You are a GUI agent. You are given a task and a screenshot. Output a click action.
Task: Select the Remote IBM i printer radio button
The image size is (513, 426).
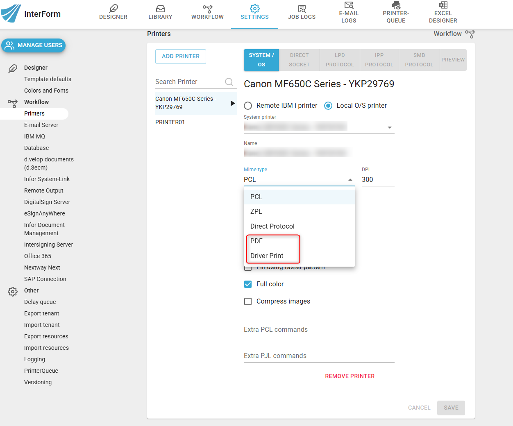[x=248, y=106]
